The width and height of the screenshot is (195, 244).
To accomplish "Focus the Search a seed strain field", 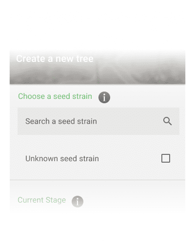I will click(98, 121).
